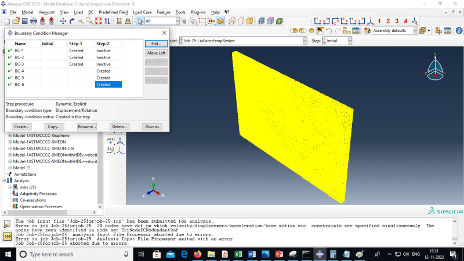Open the BC menu
The image size is (464, 261).
point(90,12)
